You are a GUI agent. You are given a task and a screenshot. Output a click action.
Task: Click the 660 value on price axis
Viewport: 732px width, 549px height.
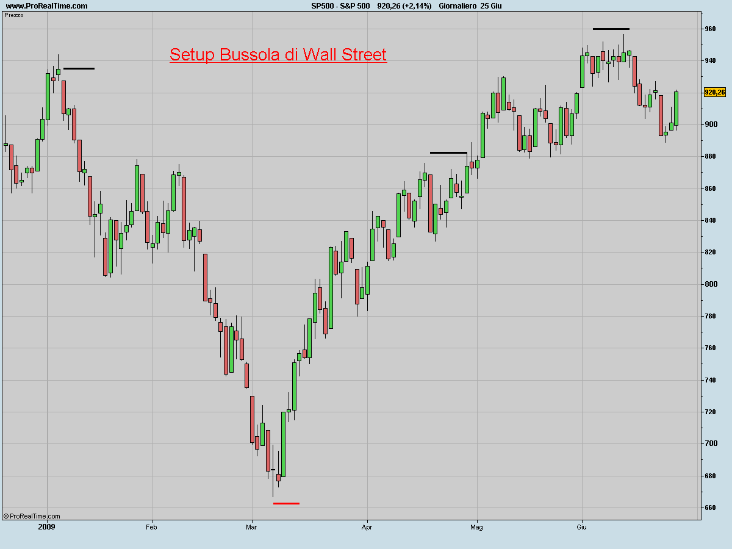(711, 508)
